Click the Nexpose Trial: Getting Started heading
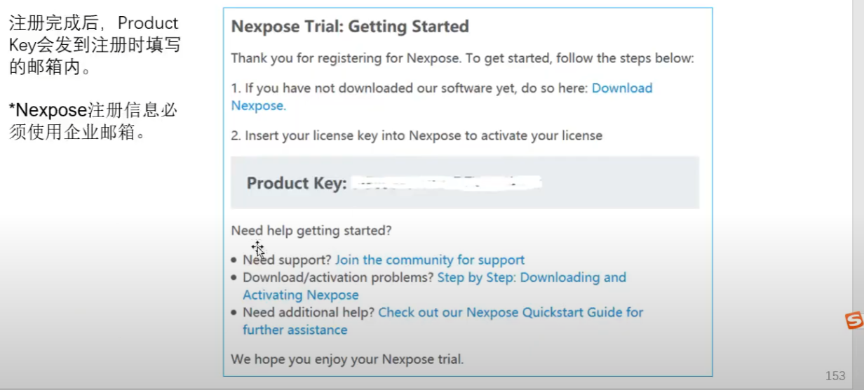864x390 pixels. (x=350, y=27)
